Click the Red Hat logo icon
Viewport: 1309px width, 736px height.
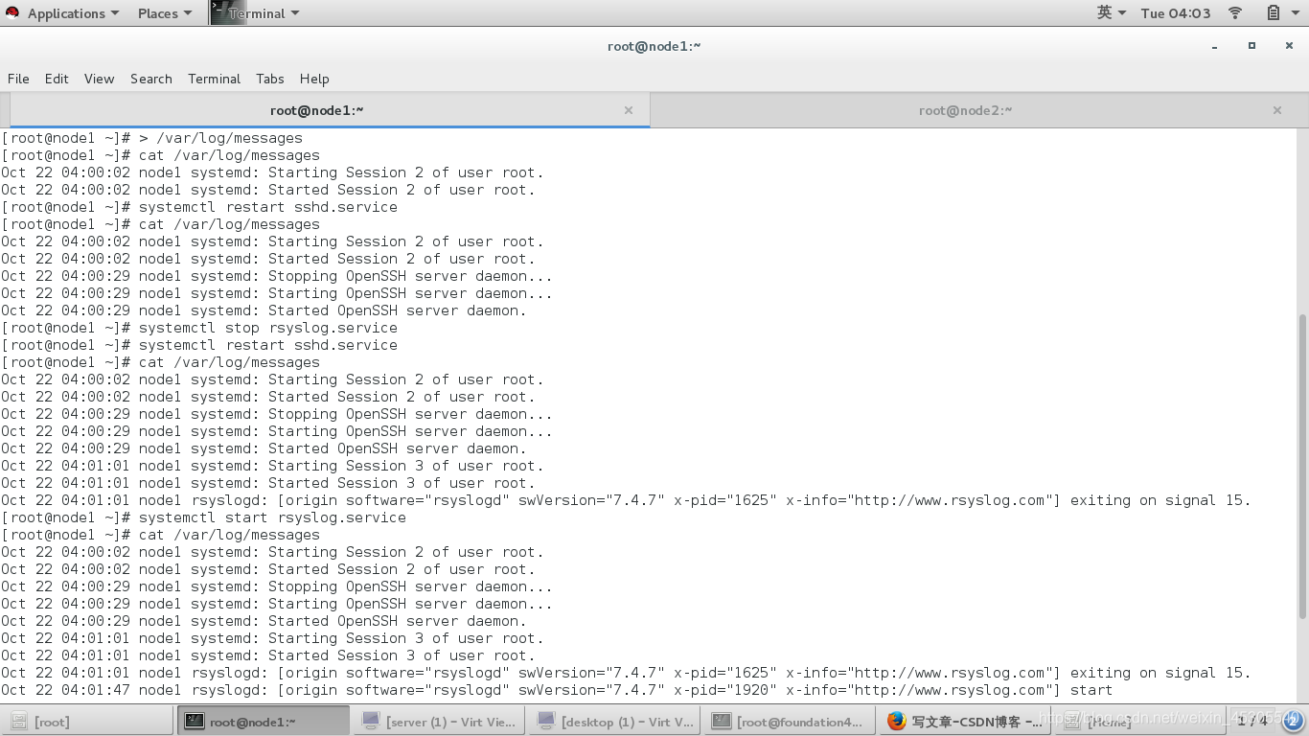[x=12, y=12]
